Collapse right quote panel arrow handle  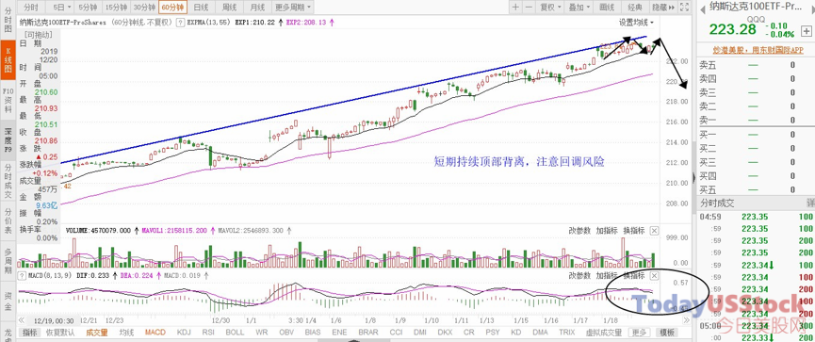(694, 178)
